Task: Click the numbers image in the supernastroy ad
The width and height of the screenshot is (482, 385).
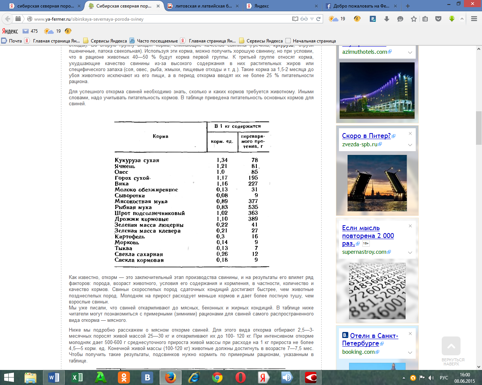Action: tap(377, 291)
